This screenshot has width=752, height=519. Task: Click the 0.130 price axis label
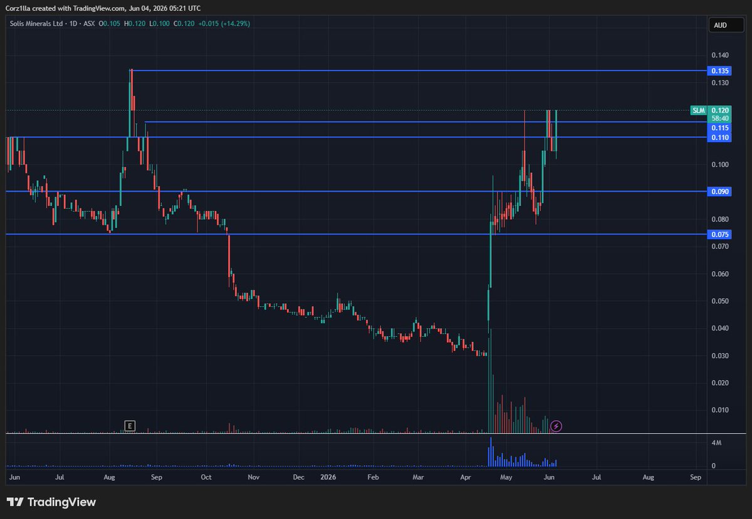(720, 83)
